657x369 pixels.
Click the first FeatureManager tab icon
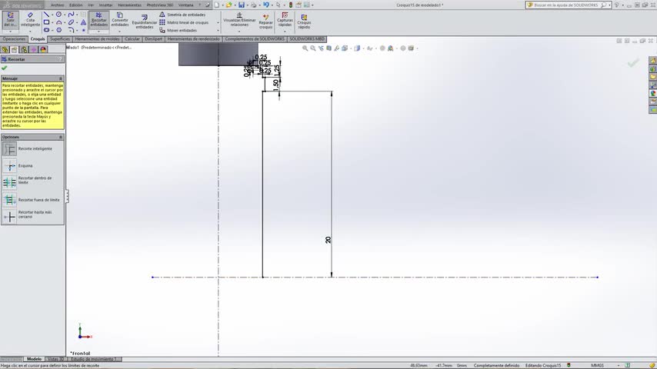pyautogui.click(x=5, y=49)
